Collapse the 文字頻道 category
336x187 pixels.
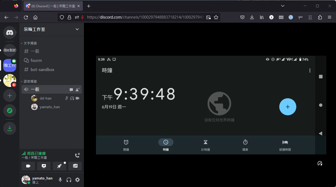click(x=30, y=43)
